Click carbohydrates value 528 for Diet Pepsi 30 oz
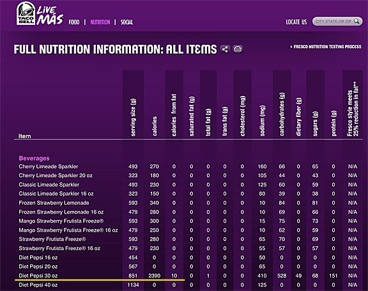This screenshot has height=291, width=368. [282, 276]
